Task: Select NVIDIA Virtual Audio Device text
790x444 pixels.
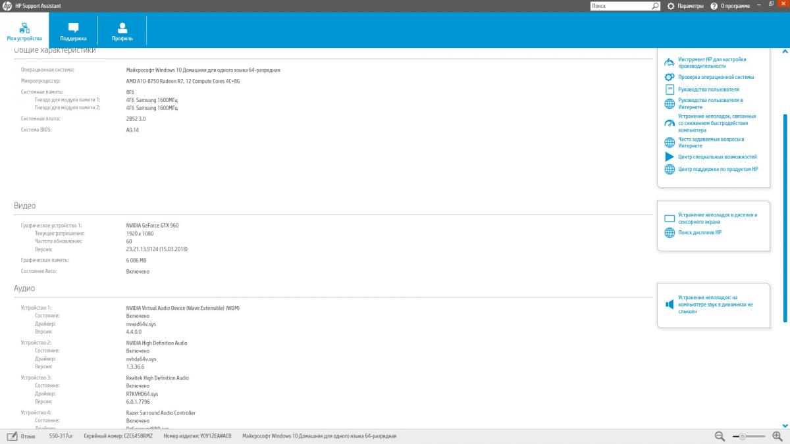Action: 182,307
